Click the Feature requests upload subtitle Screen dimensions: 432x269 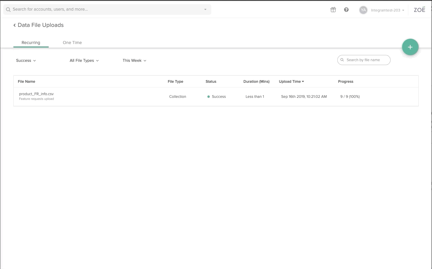pyautogui.click(x=36, y=99)
